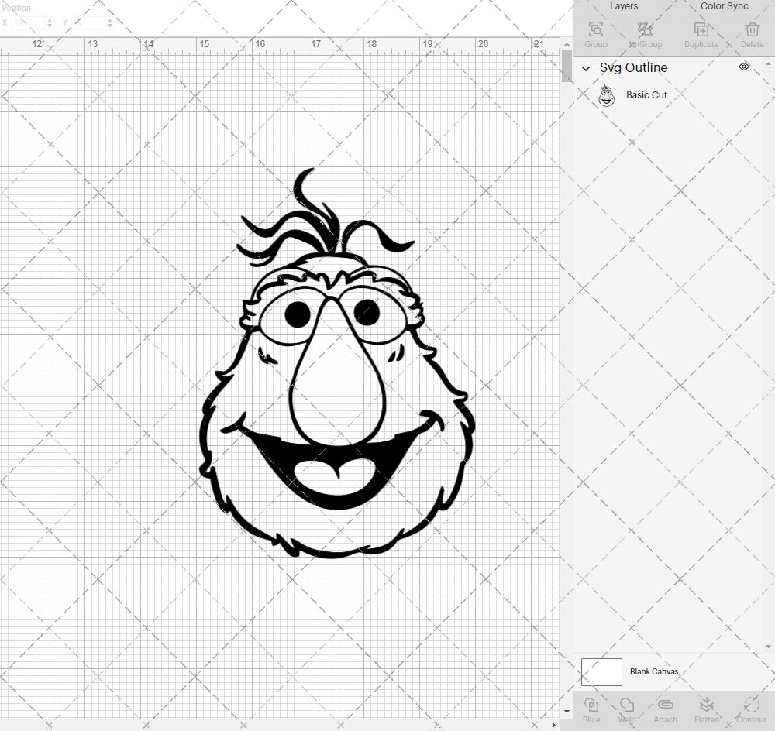Viewport: 775px width, 731px height.
Task: Switch to the Color Sync tab
Action: point(724,6)
